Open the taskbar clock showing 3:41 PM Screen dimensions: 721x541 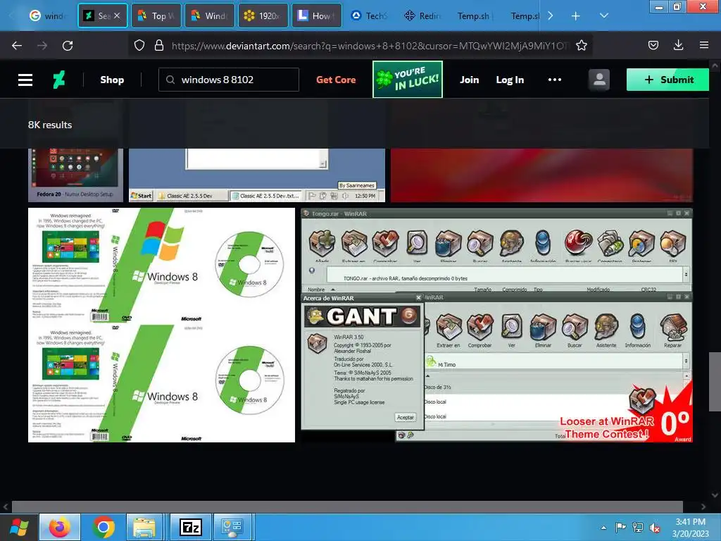coord(690,527)
